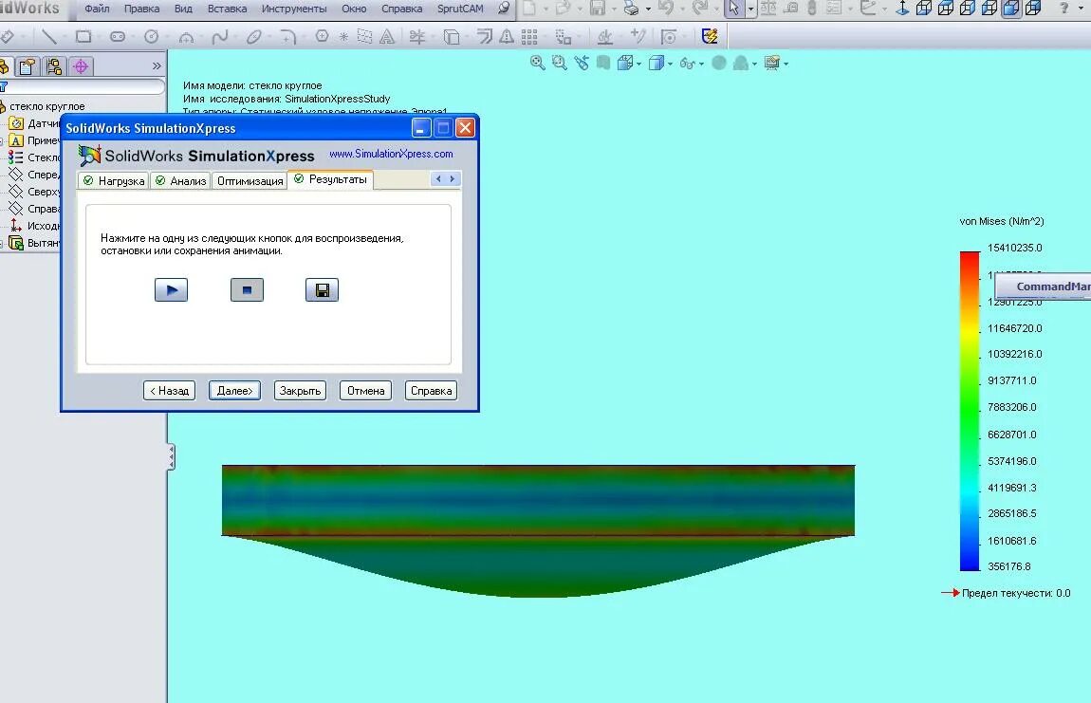Open the Вид menu
This screenshot has width=1091, height=703.
tap(184, 9)
